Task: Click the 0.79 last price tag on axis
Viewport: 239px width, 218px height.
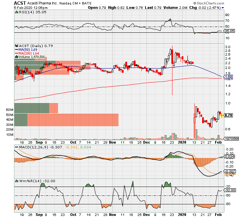Action: tap(228, 115)
